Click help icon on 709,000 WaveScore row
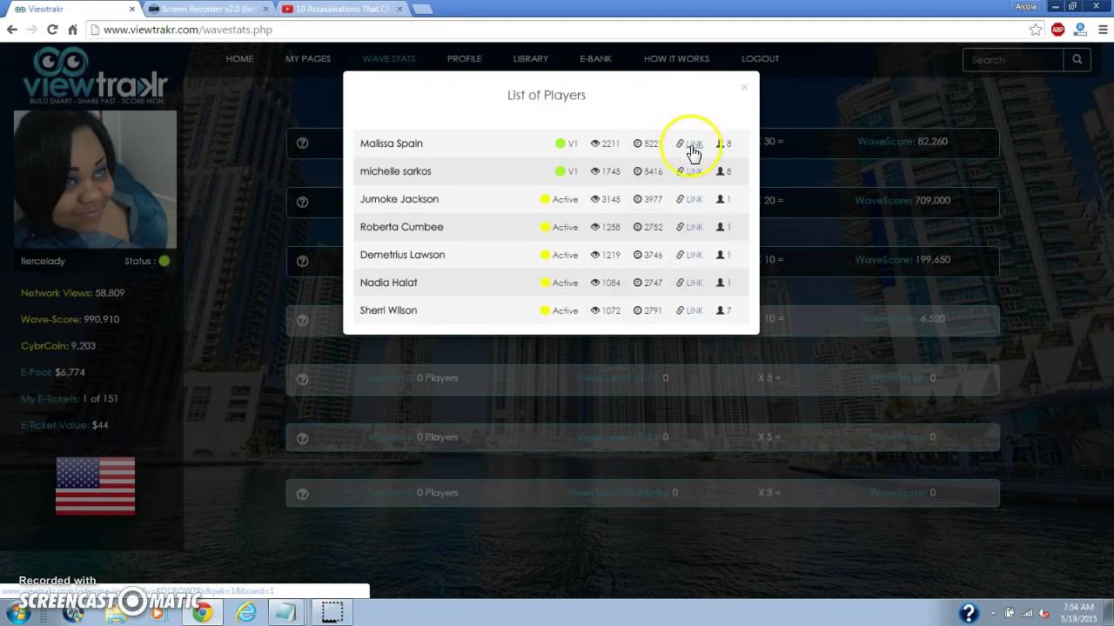Image resolution: width=1114 pixels, height=626 pixels. click(302, 203)
